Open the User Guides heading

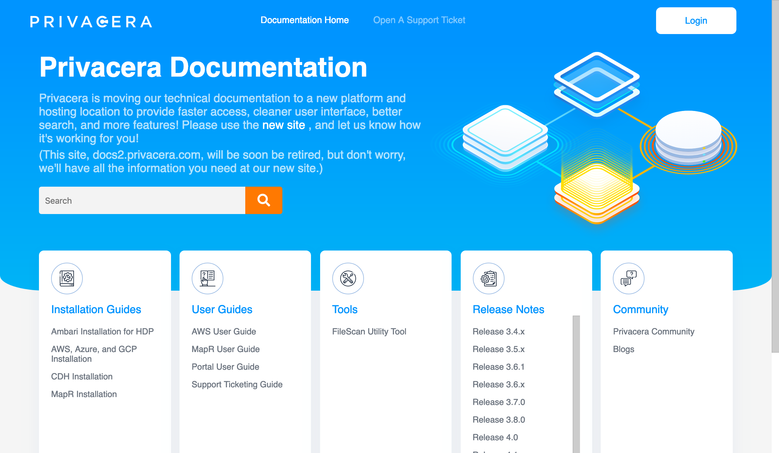pos(222,309)
